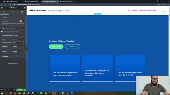
Task: Switch to the Avançado tab
Action: tap(22, 12)
